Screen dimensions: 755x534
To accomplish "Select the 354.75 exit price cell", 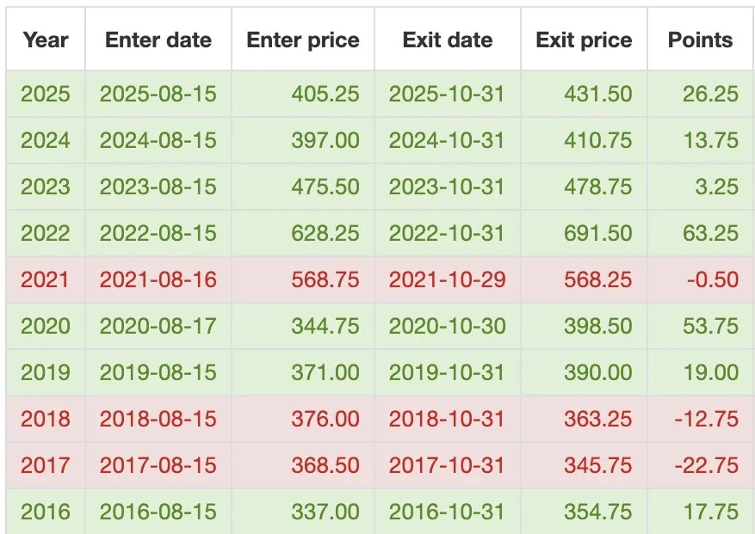I will [584, 512].
